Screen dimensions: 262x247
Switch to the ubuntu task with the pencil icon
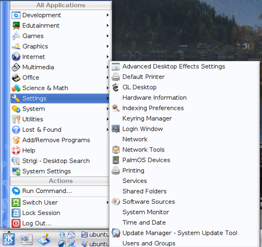pyautogui.click(x=95, y=244)
